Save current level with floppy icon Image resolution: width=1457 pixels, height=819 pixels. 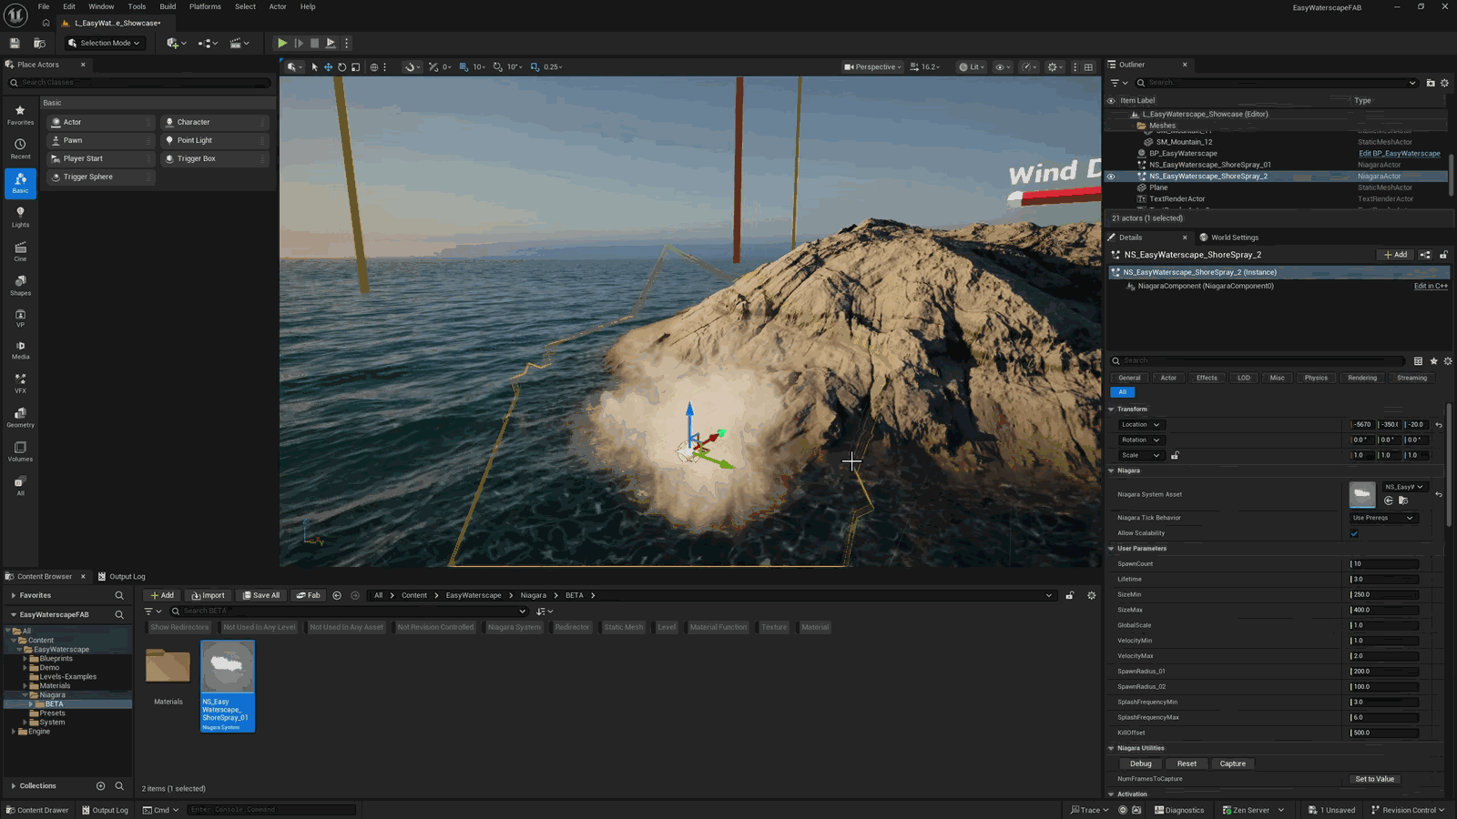click(15, 43)
